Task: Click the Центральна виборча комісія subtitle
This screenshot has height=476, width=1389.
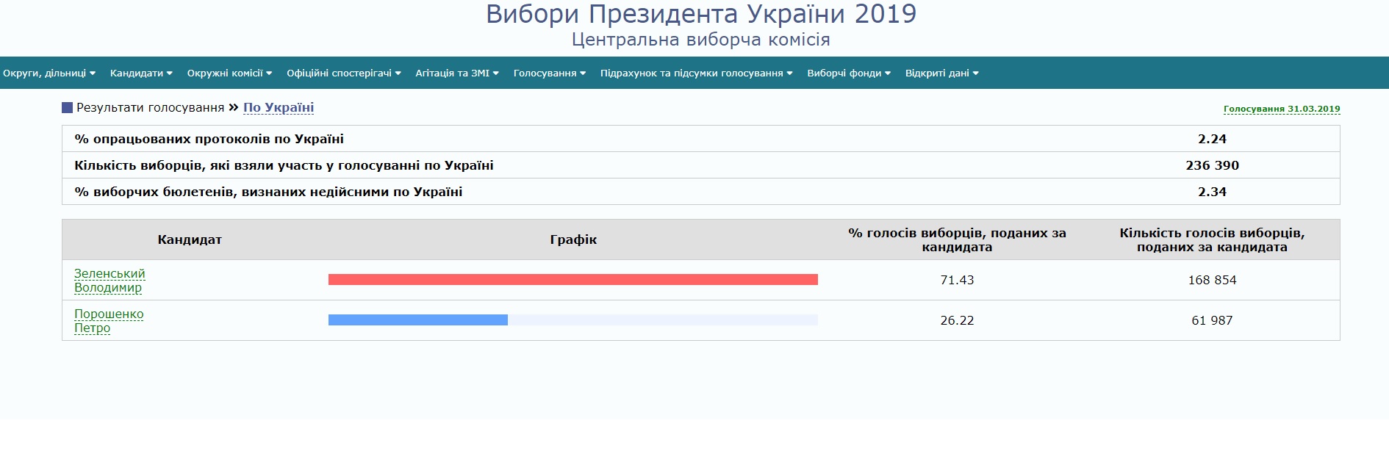Action: coord(700,40)
